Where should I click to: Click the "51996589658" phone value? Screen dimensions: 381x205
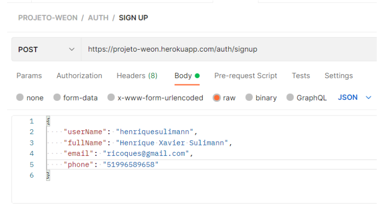pyautogui.click(x=131, y=165)
